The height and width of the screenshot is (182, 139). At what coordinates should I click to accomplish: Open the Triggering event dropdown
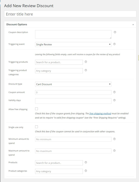pyautogui.click(x=73, y=44)
